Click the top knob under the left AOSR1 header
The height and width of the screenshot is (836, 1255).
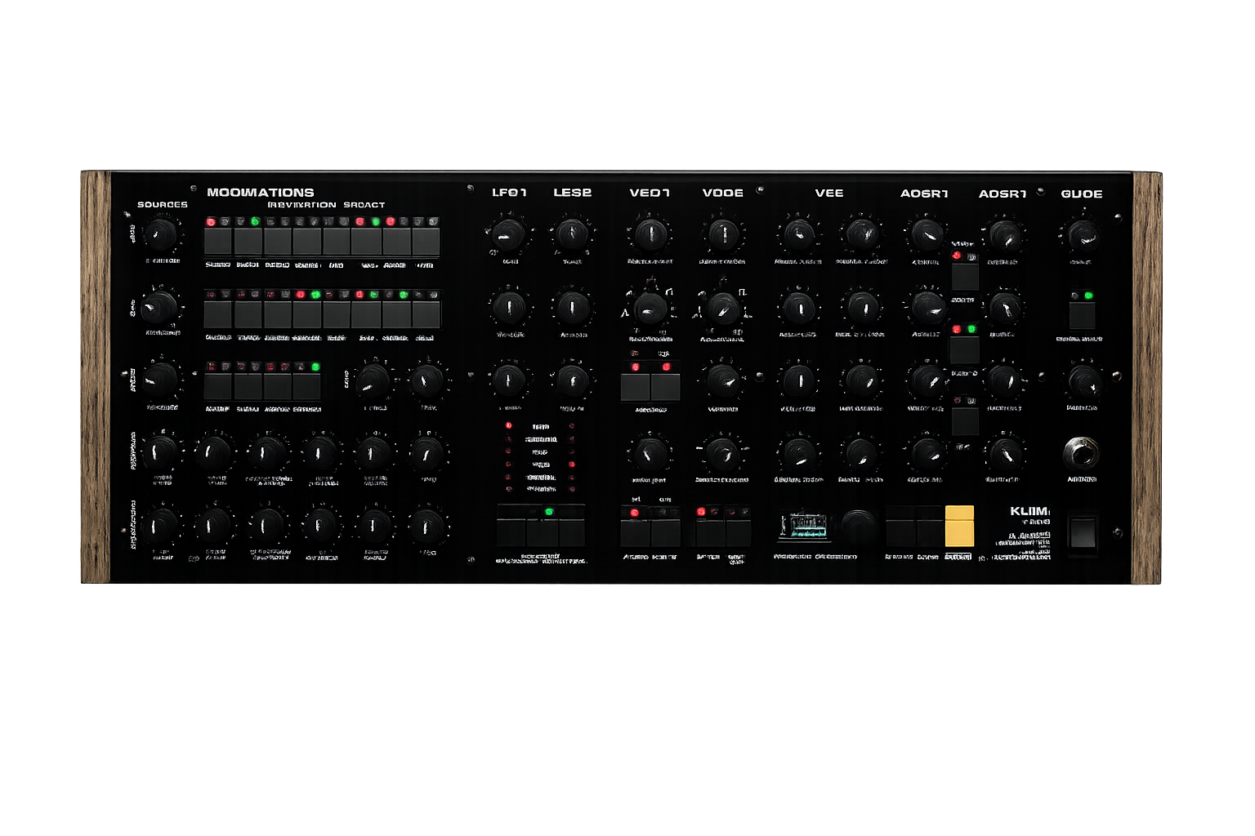pyautogui.click(x=927, y=235)
